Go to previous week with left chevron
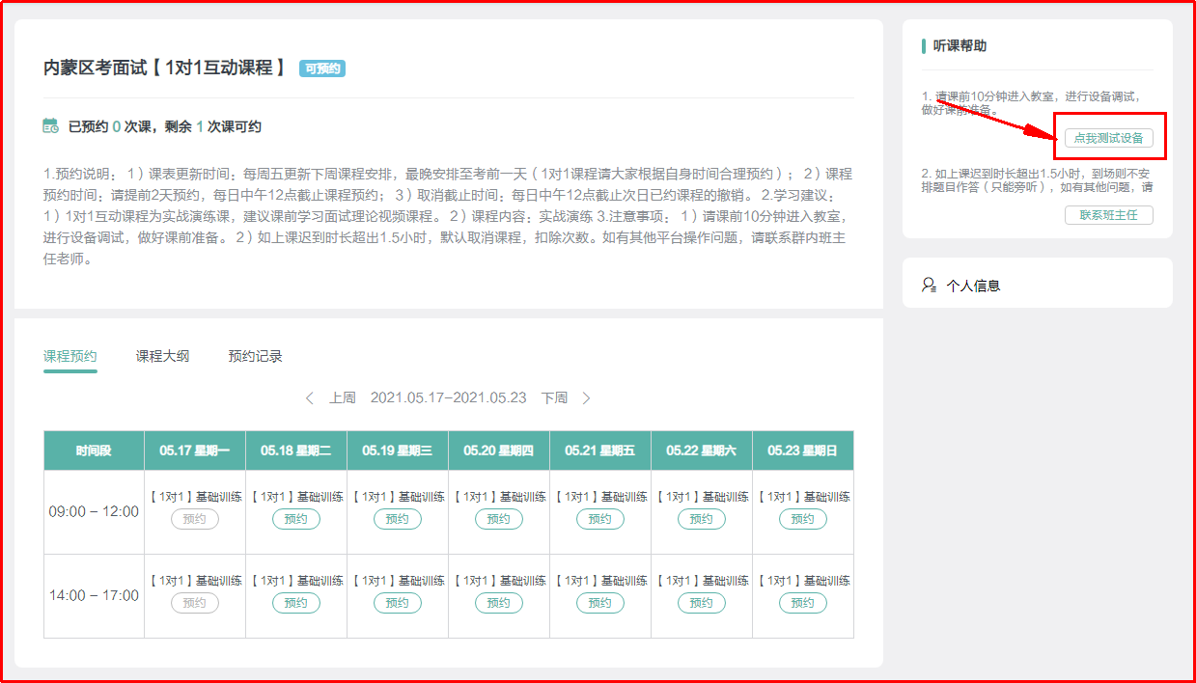 pos(310,397)
